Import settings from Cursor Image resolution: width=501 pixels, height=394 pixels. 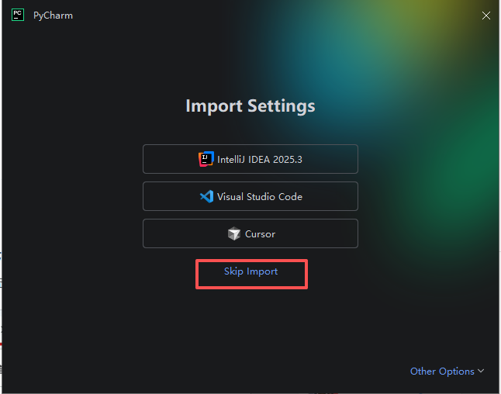pyautogui.click(x=250, y=233)
